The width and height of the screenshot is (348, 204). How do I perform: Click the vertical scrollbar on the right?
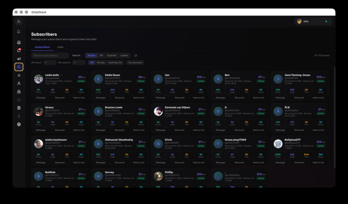coord(334,117)
